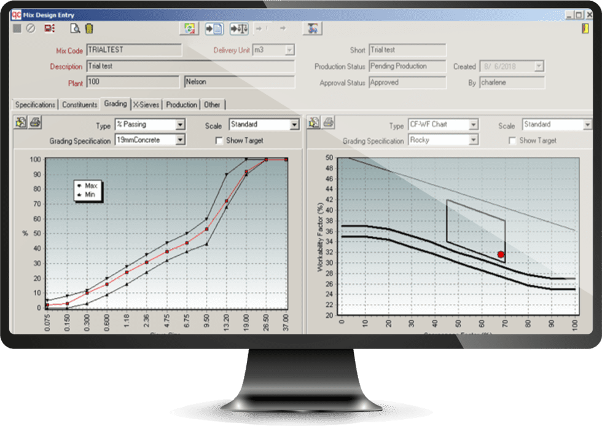Click the refresh/colors toolbar icon
The width and height of the screenshot is (602, 426).
click(189, 28)
